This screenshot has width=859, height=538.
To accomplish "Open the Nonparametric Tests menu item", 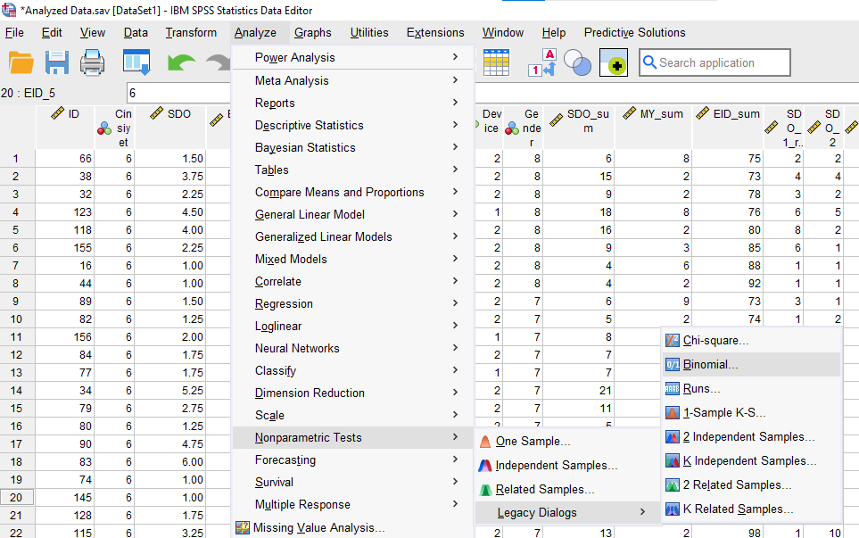I will pyautogui.click(x=352, y=438).
